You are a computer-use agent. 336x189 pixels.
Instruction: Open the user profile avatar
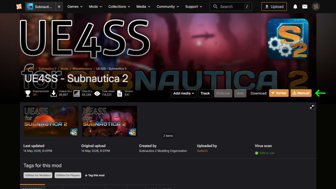tap(316, 7)
